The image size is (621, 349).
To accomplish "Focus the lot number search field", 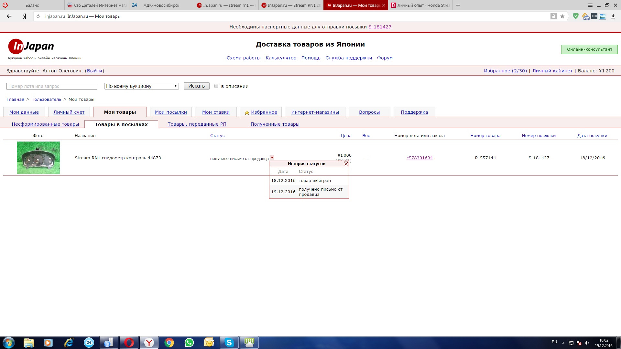I will (x=52, y=86).
